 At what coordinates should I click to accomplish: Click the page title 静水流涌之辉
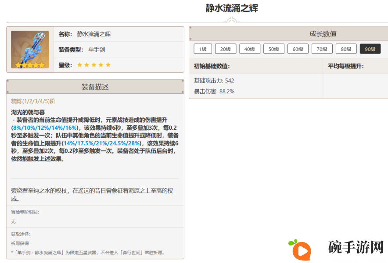click(x=232, y=8)
